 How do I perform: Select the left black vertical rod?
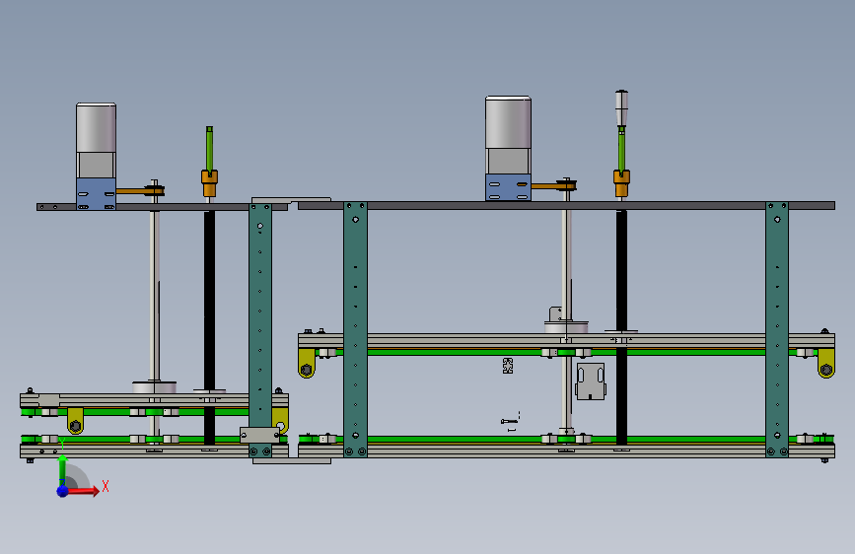coord(209,327)
